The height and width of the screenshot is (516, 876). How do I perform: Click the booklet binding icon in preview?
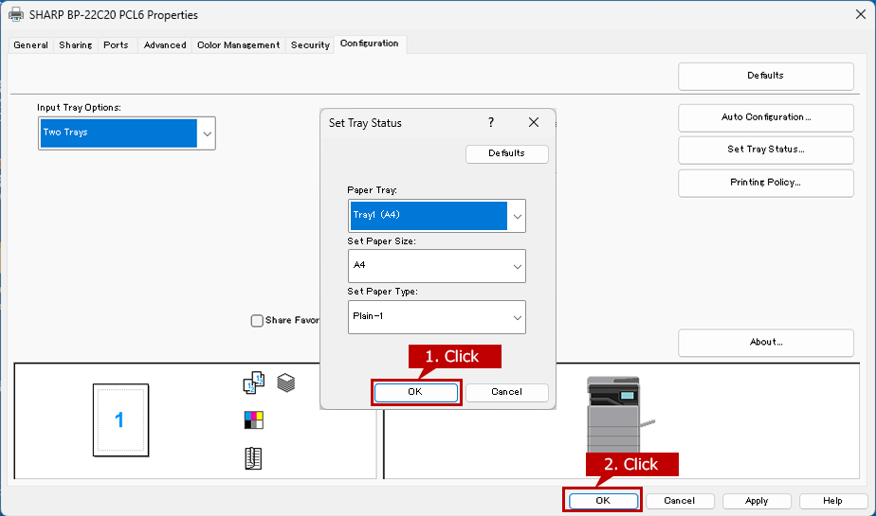pos(253,458)
